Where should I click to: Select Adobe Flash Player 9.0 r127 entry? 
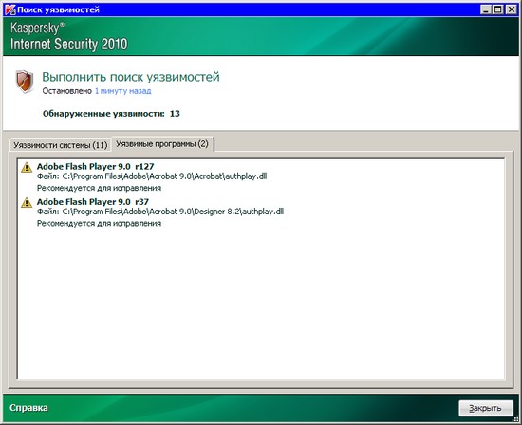coord(95,166)
